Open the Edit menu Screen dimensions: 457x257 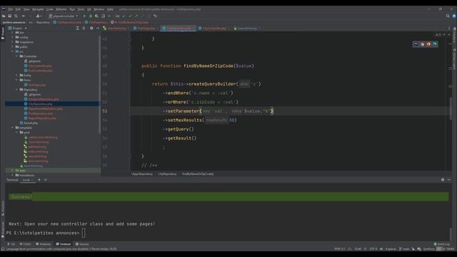pyautogui.click(x=18, y=9)
